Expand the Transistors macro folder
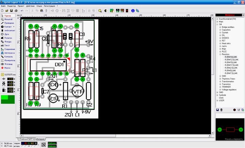 [220, 84]
